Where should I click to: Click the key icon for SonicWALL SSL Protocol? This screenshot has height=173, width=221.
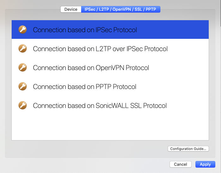[x=22, y=105]
